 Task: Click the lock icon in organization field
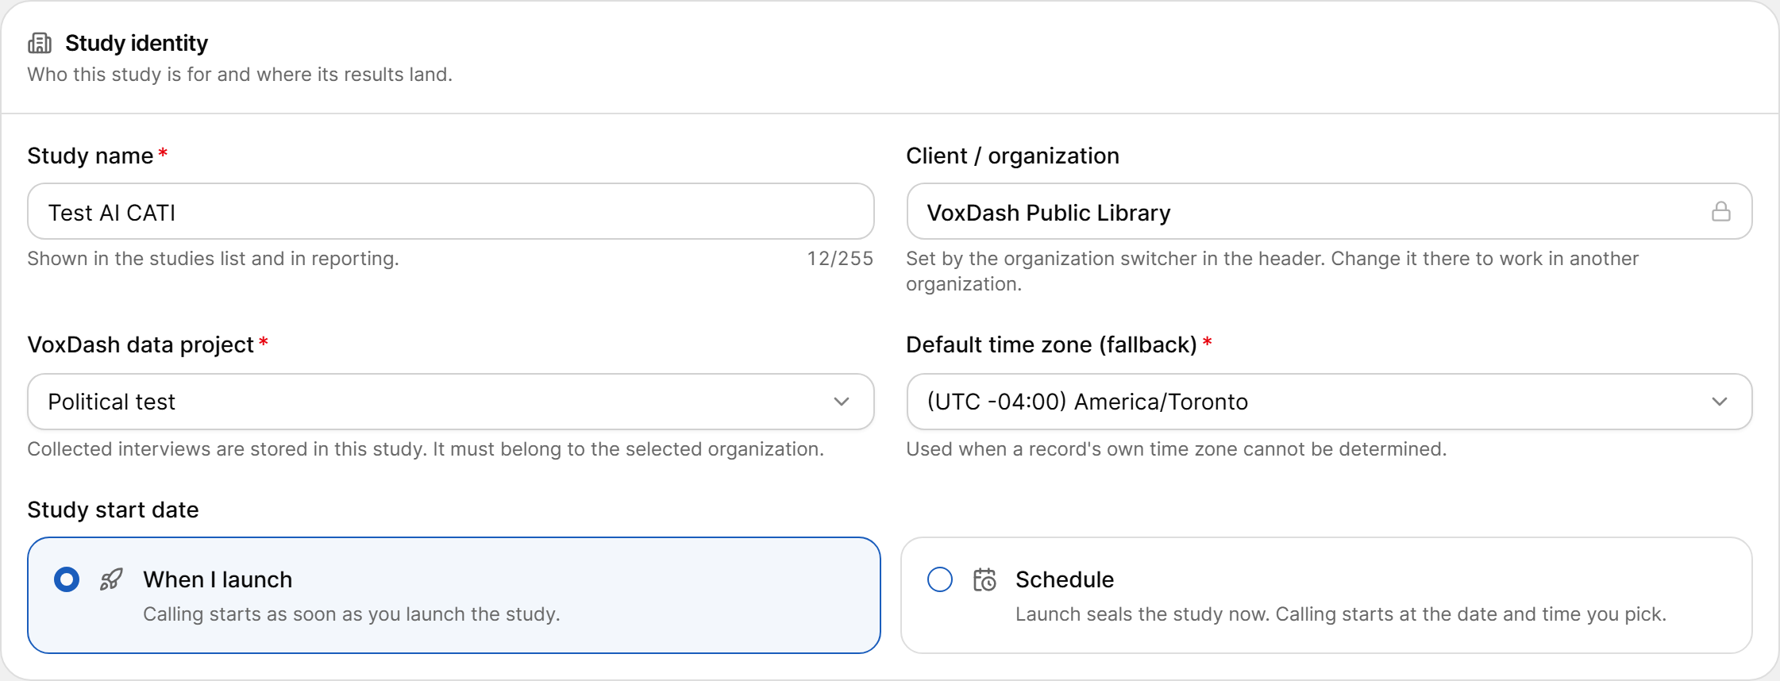(1720, 211)
